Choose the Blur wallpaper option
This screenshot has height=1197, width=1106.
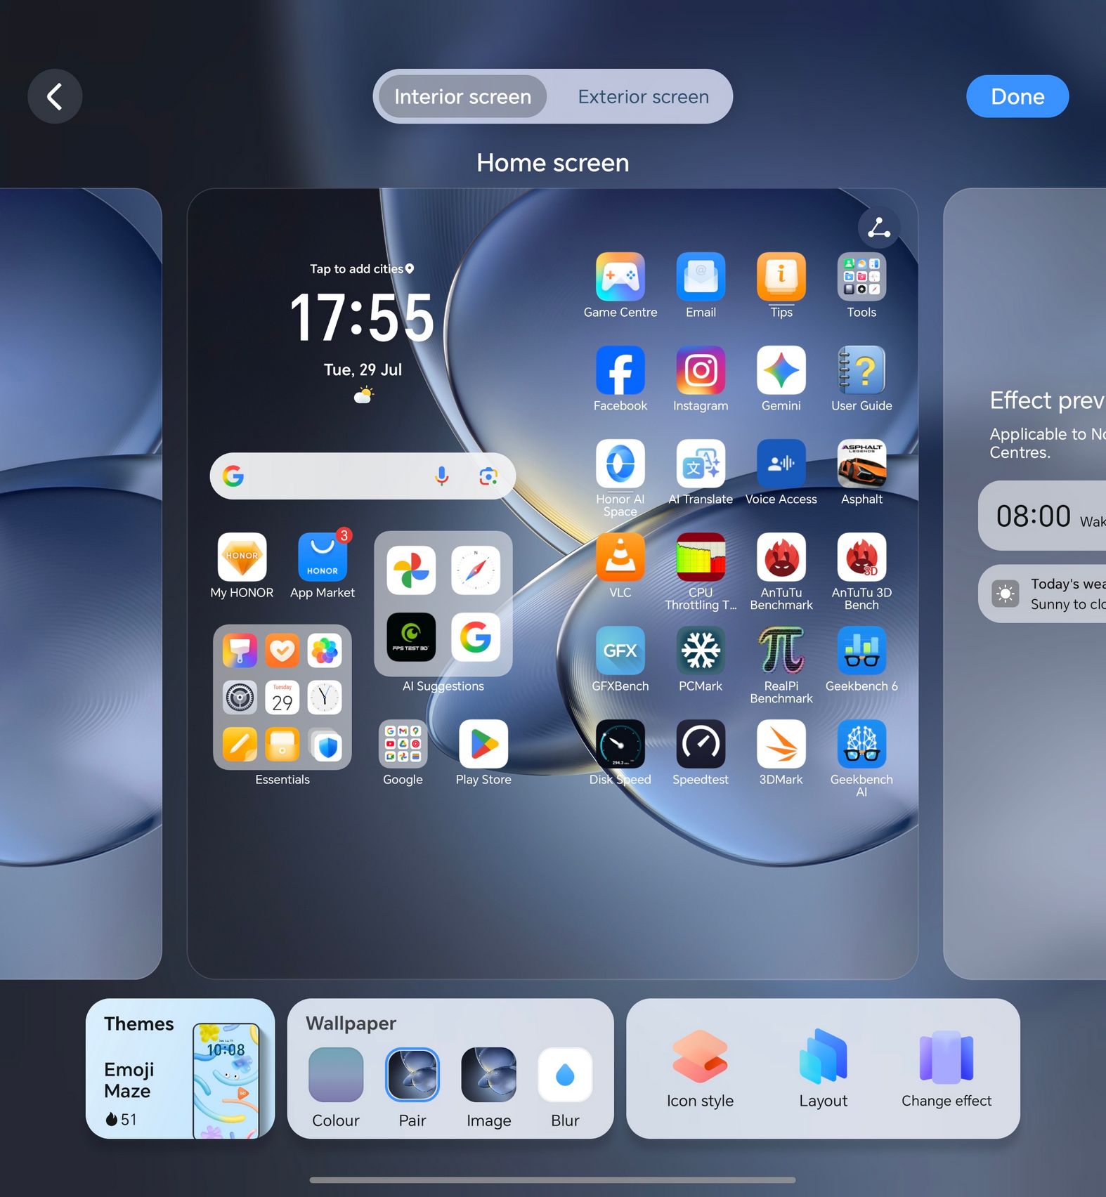(x=565, y=1075)
